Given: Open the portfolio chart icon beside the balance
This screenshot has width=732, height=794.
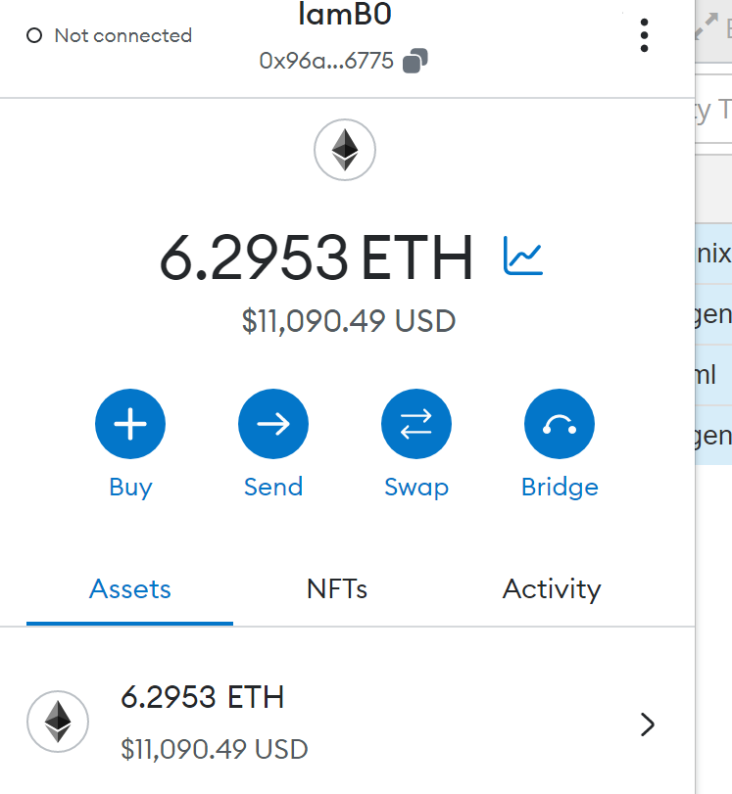Looking at the screenshot, I should (x=522, y=256).
